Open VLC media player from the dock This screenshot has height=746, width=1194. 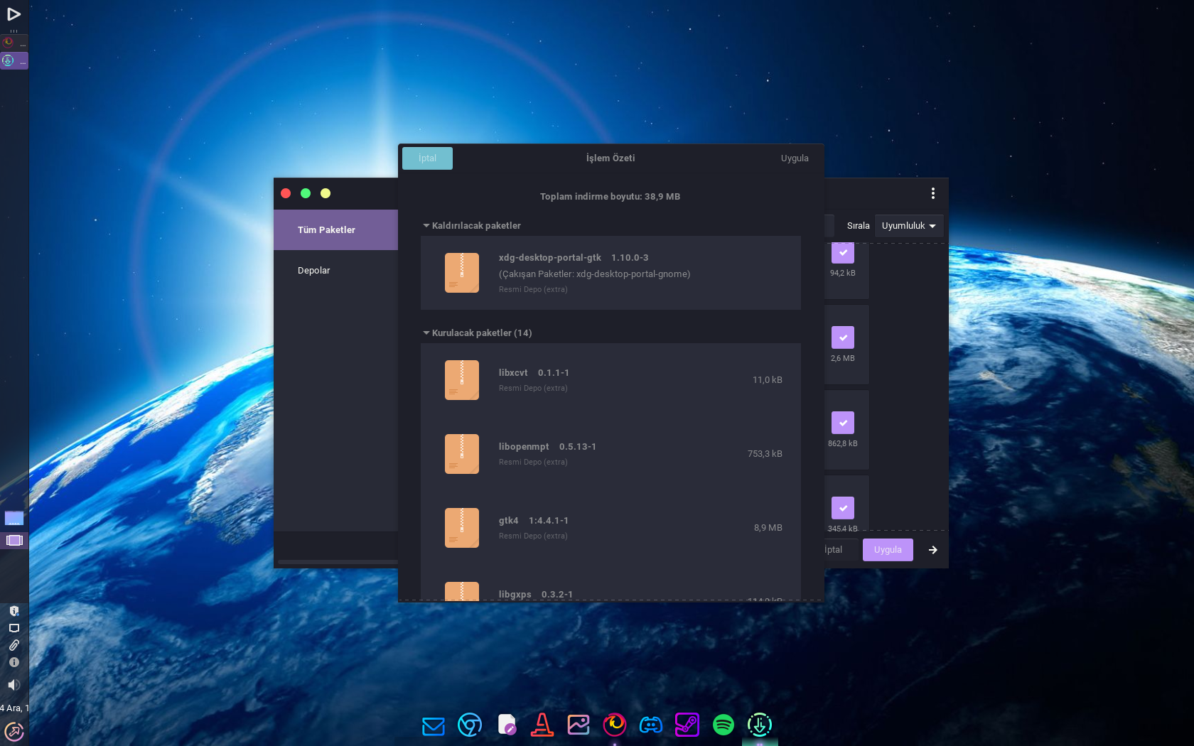[x=542, y=725]
